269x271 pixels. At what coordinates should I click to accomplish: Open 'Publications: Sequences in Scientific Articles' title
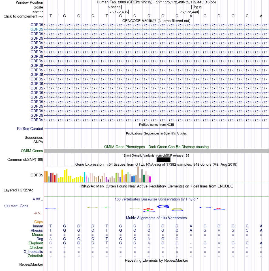[x=156, y=134]
